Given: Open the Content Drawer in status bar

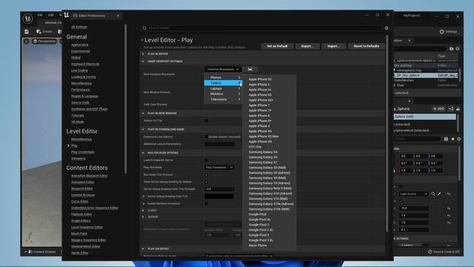Looking at the screenshot, I should click(42, 251).
